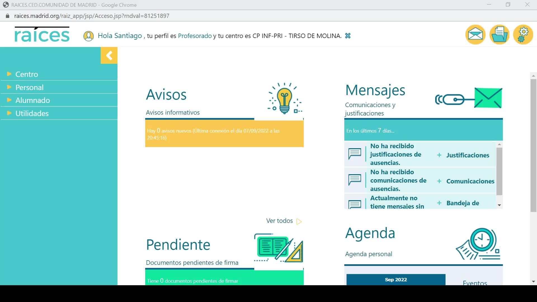Click the Profesorado profile link
This screenshot has width=537, height=302.
pos(195,36)
